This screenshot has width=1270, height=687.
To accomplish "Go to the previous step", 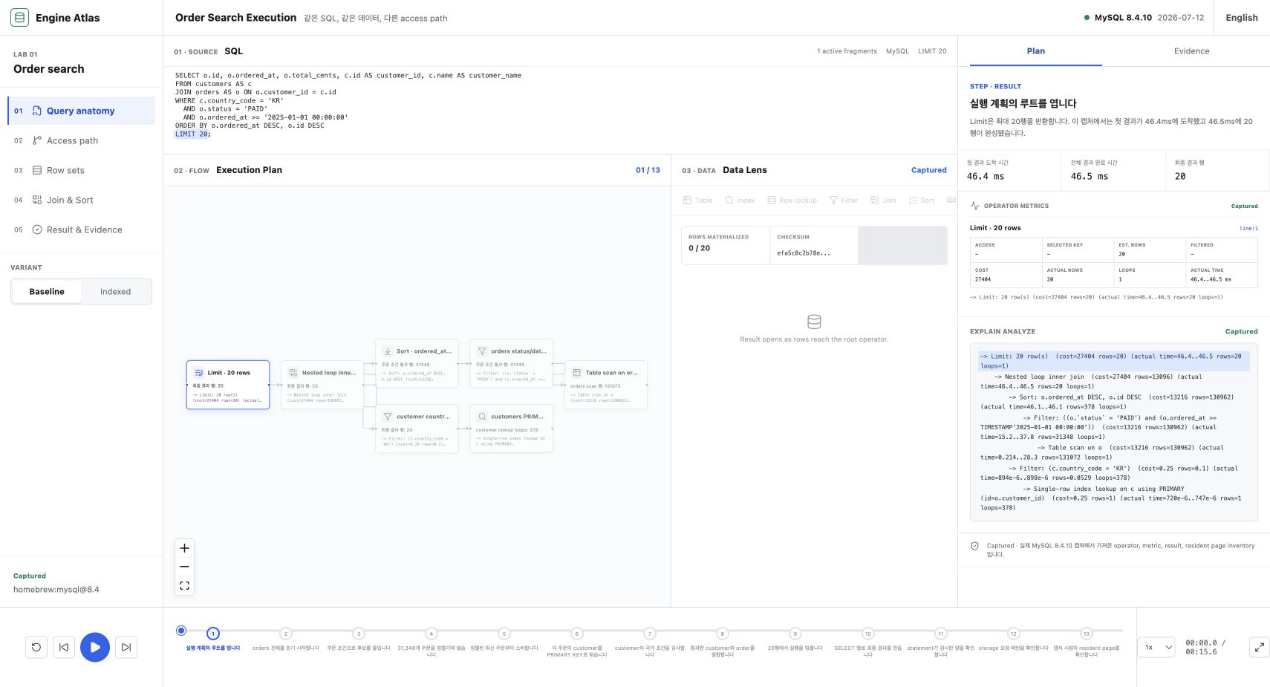I will pyautogui.click(x=64, y=647).
